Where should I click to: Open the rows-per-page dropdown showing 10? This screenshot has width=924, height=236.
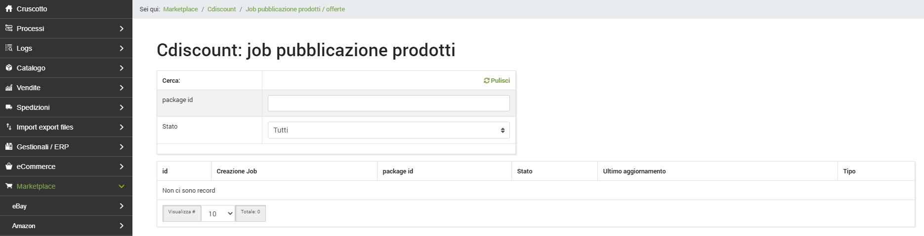pos(218,213)
